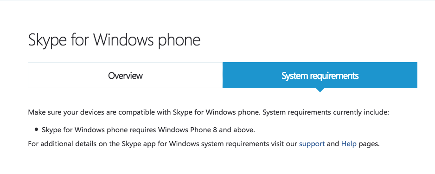The width and height of the screenshot is (435, 174).
Task: Click the word and between support and Help
Action: (x=333, y=144)
